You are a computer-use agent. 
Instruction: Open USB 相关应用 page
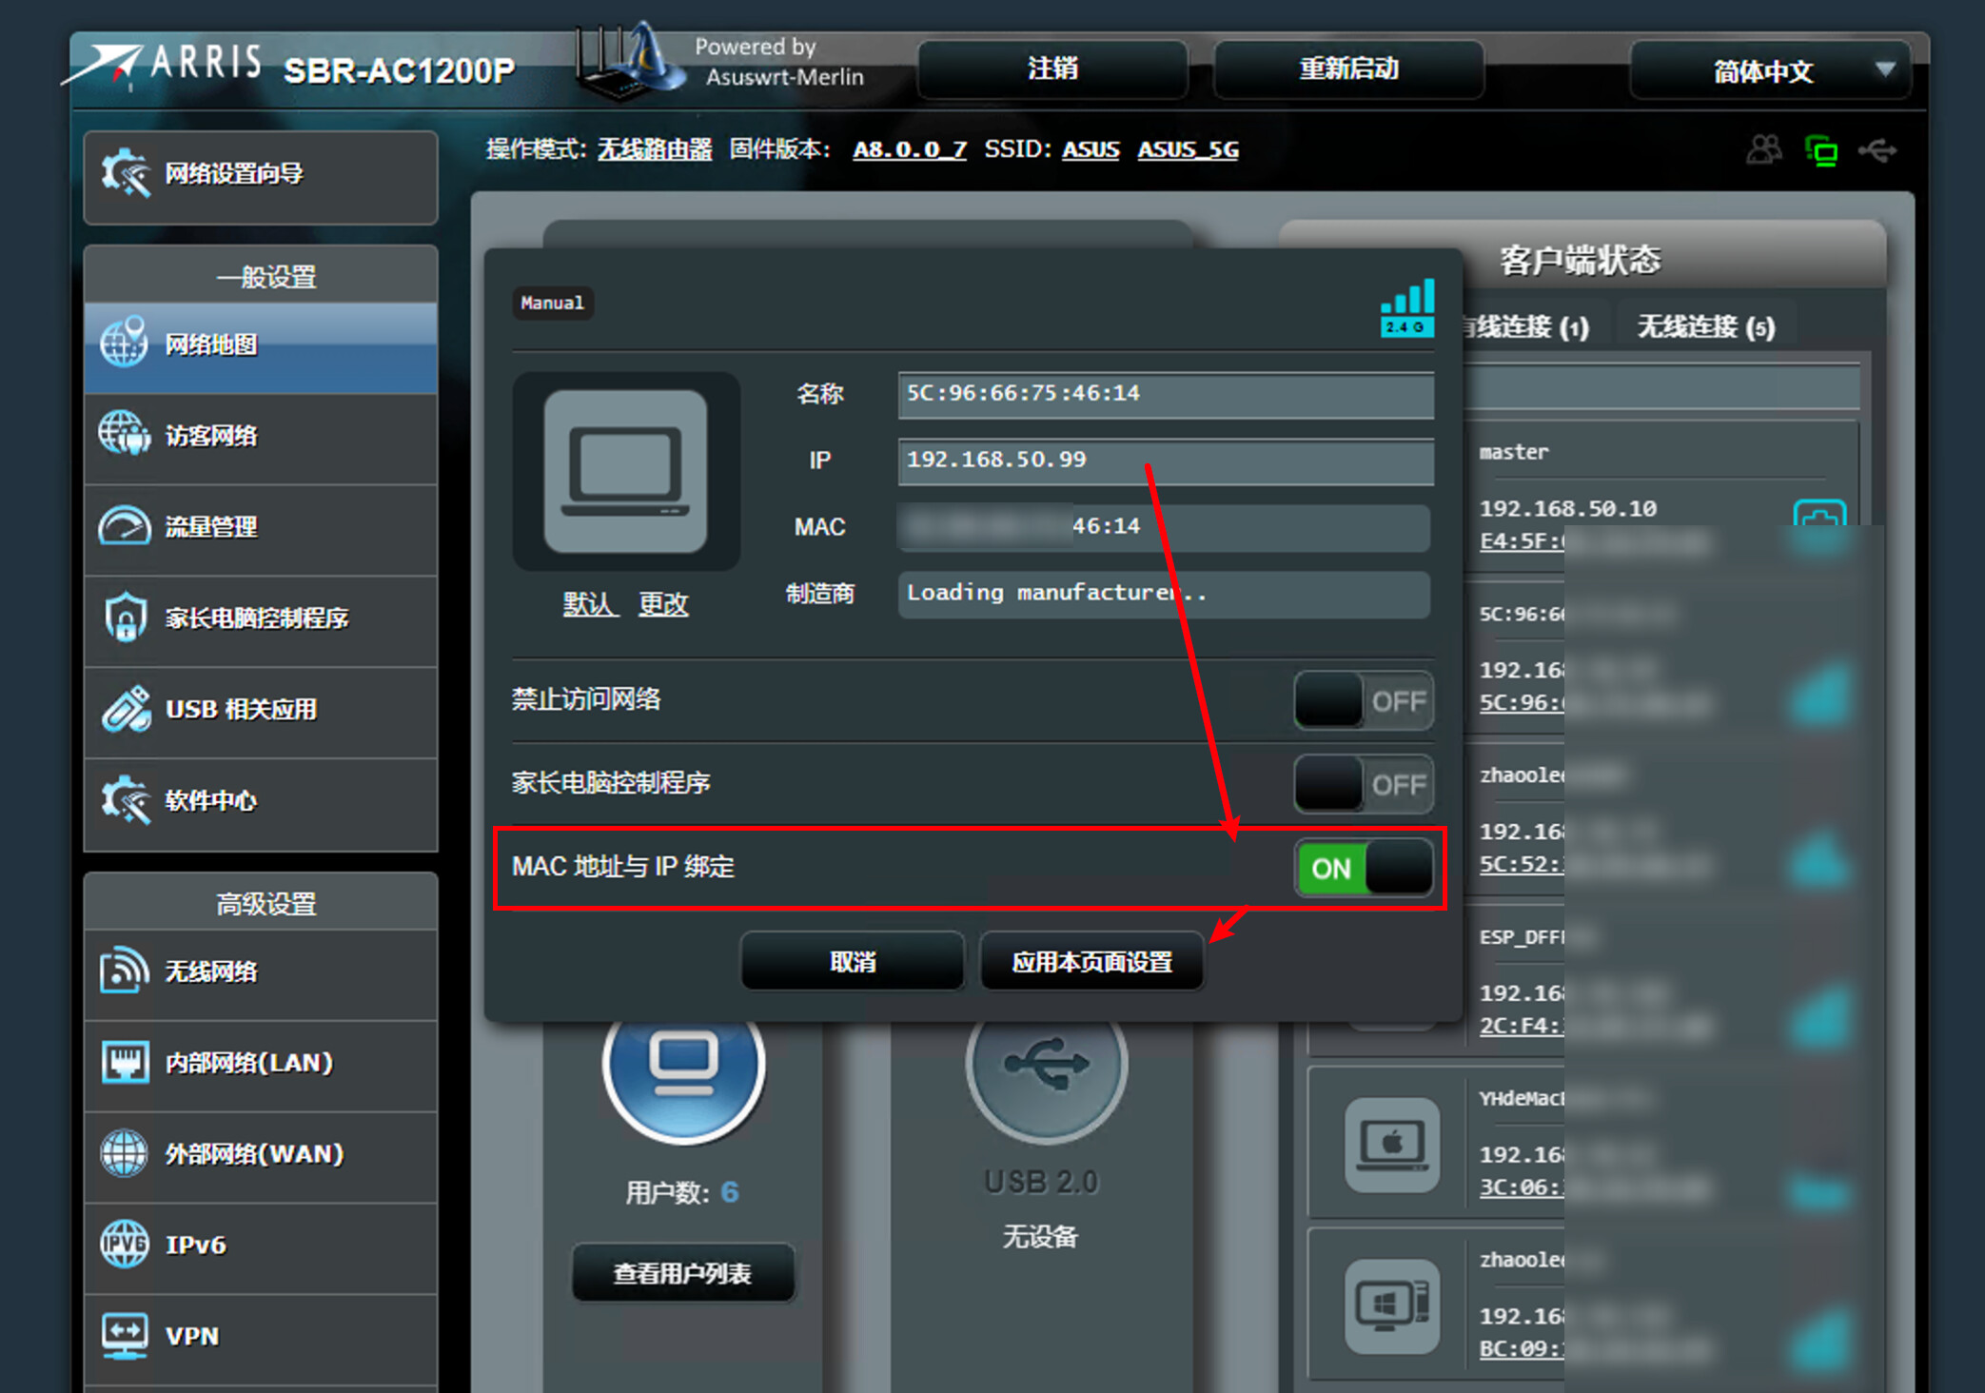pos(260,711)
